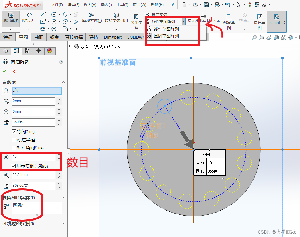Expand the 零件1 feature tree arrow
300x237 pixels.
tap(70, 46)
